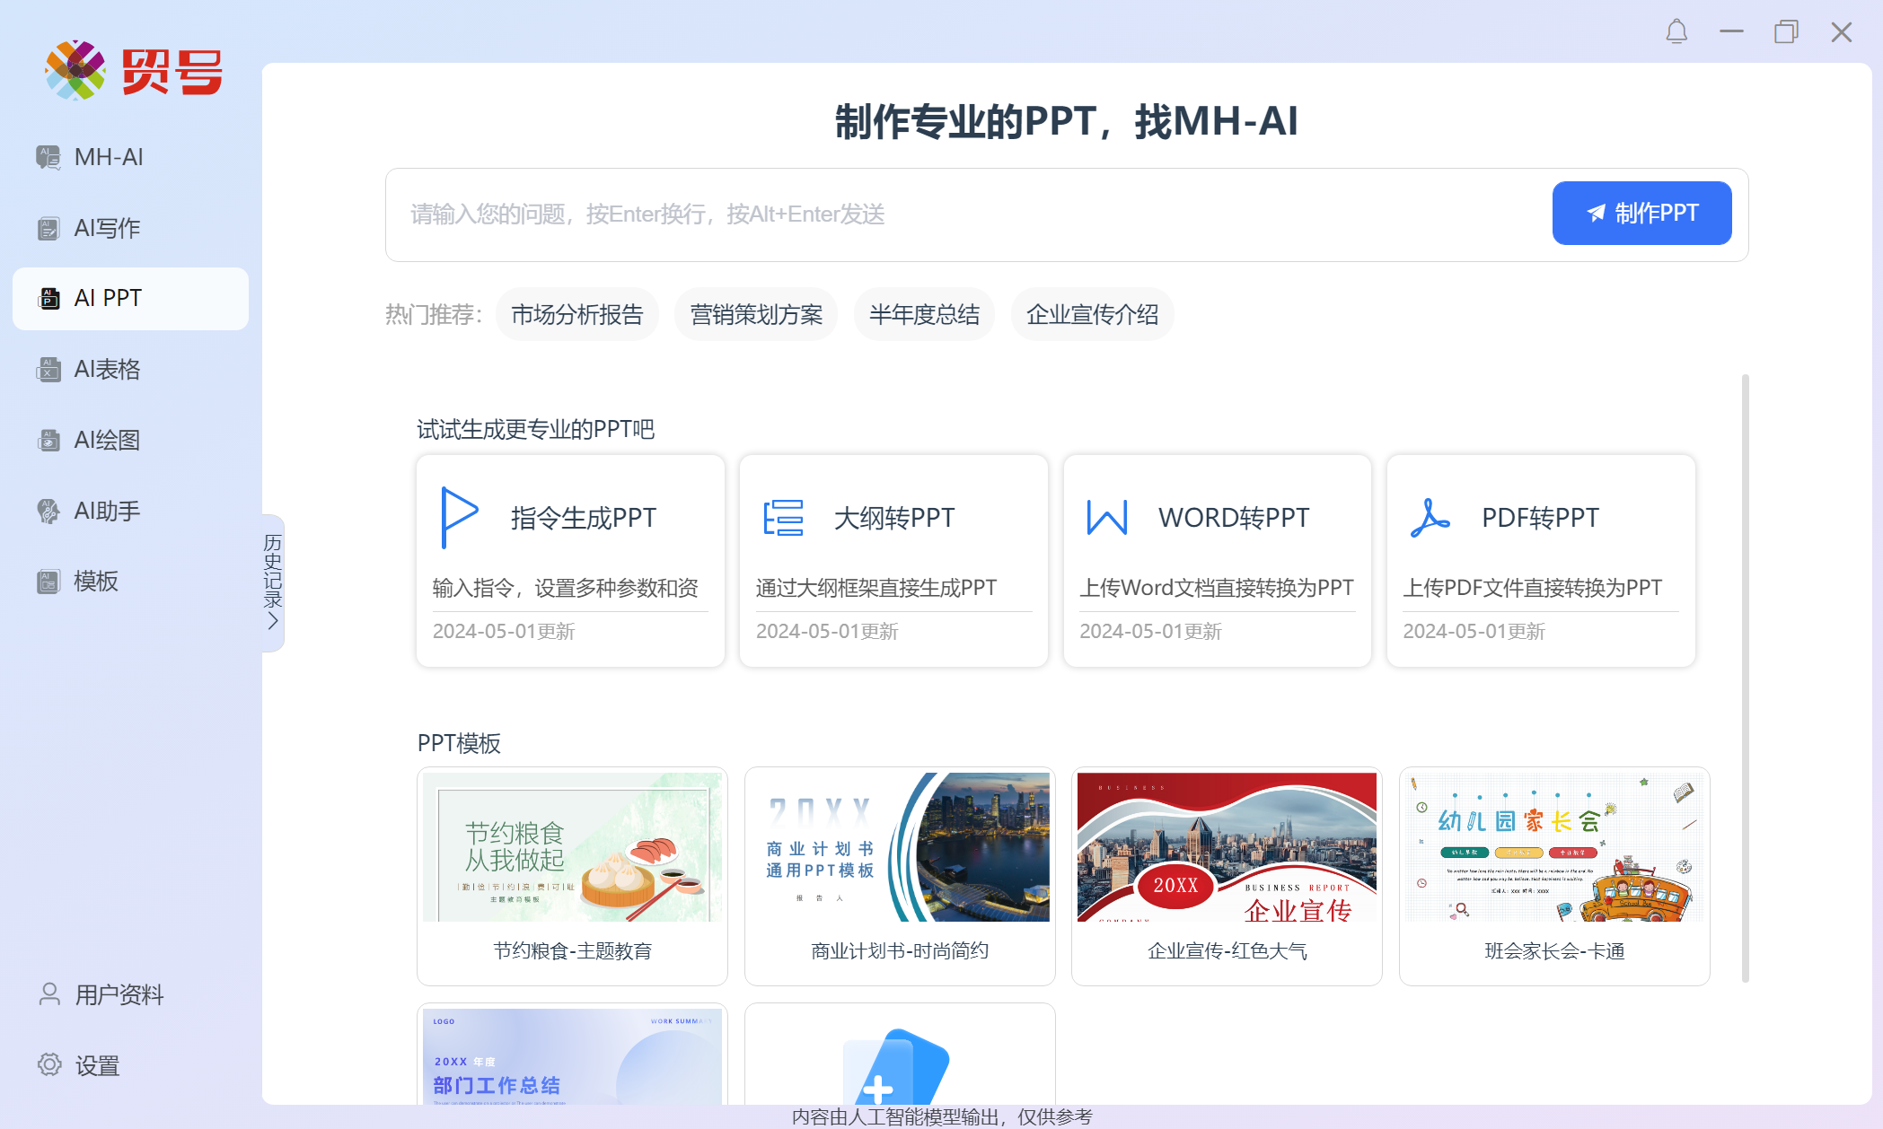Open 用户资料 user profile
The height and width of the screenshot is (1129, 1883).
[x=130, y=993]
